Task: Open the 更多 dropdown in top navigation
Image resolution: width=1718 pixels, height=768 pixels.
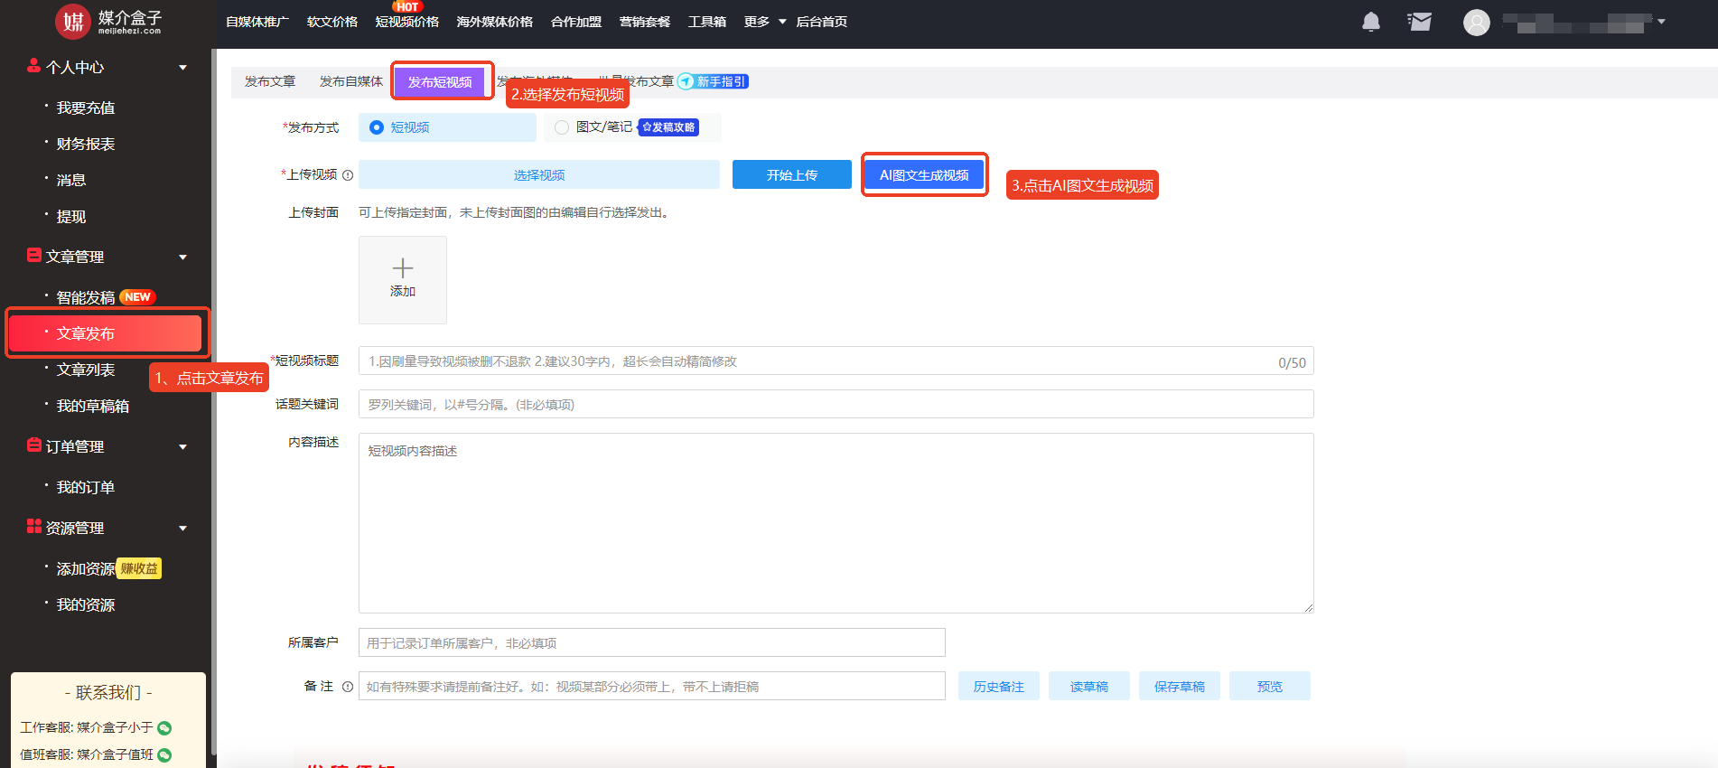Action: point(764,22)
